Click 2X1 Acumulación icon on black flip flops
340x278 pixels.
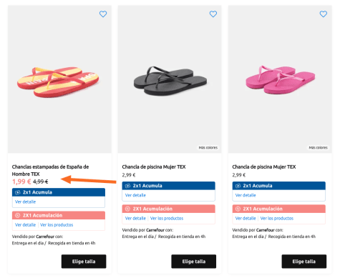pos(127,209)
